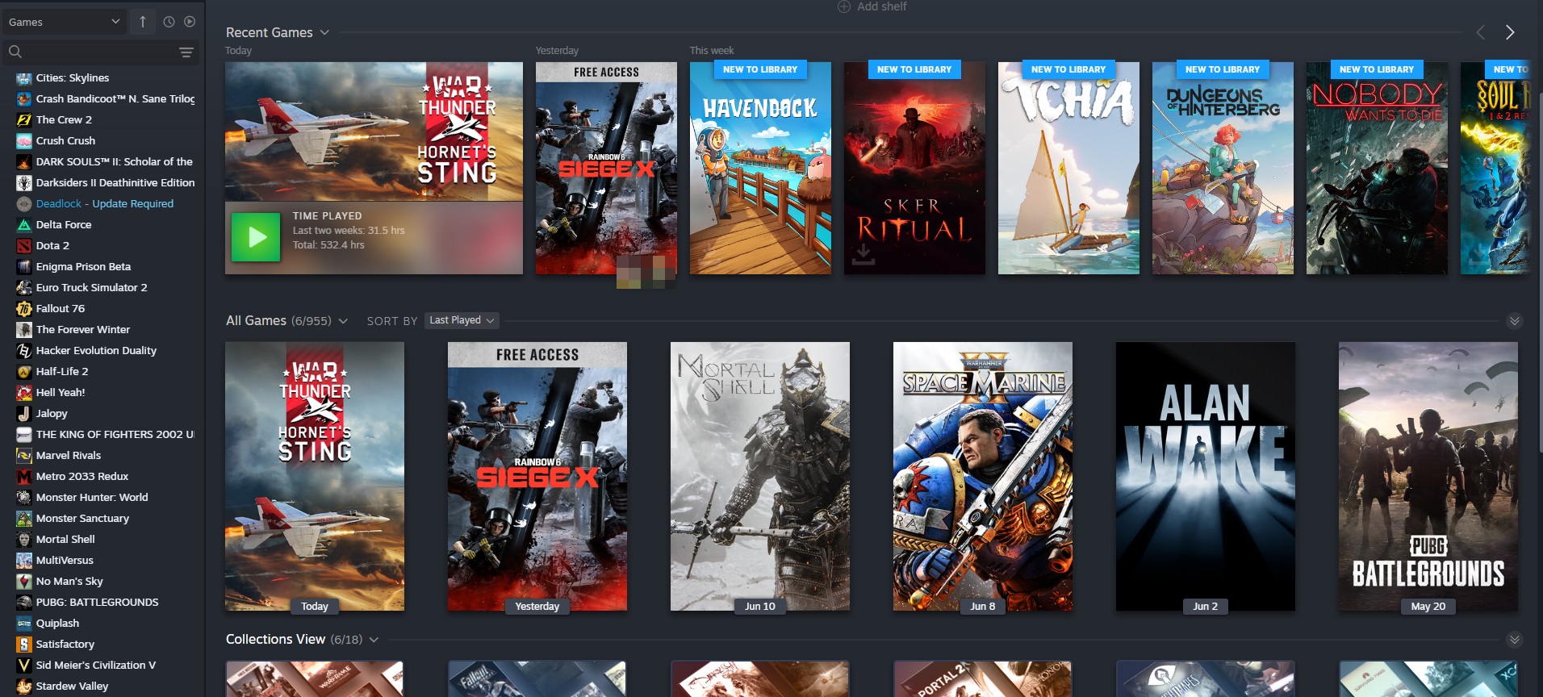Click the Add shelf plus icon
1543x697 pixels.
click(x=844, y=6)
